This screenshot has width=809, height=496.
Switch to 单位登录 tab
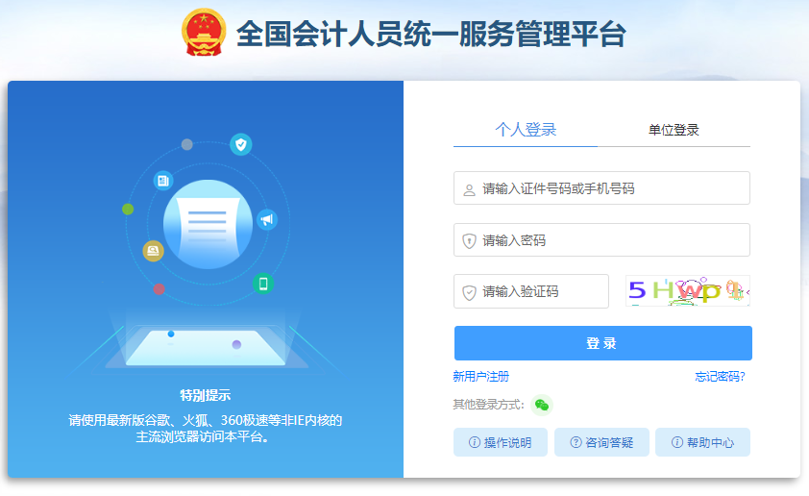674,130
